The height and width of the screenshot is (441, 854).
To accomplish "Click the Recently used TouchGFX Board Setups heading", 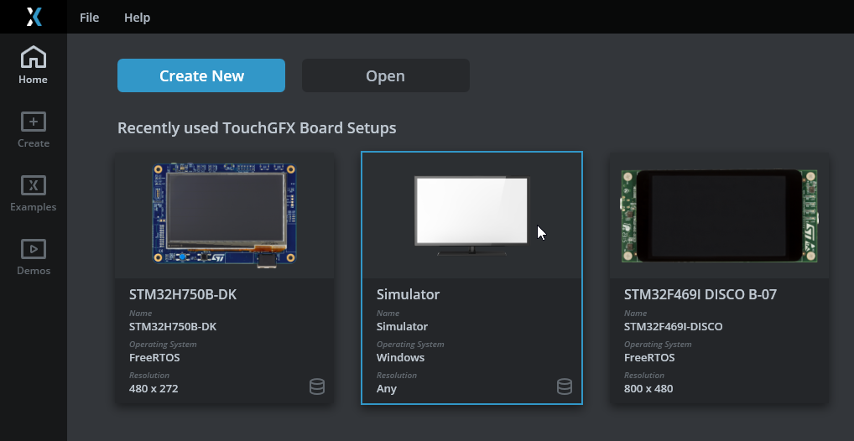I will [257, 128].
